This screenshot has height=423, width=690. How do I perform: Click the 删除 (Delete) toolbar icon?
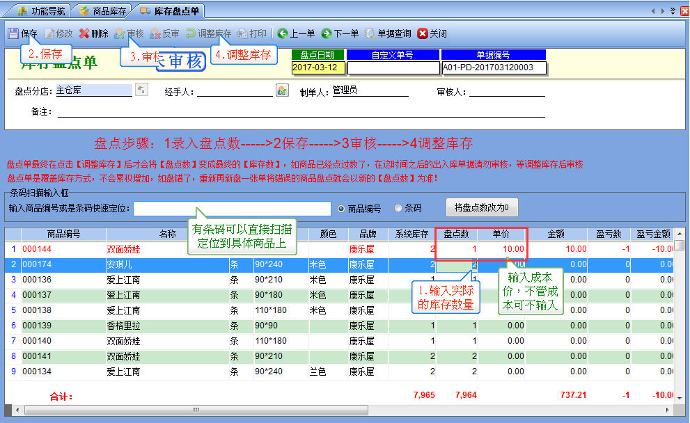pos(85,33)
